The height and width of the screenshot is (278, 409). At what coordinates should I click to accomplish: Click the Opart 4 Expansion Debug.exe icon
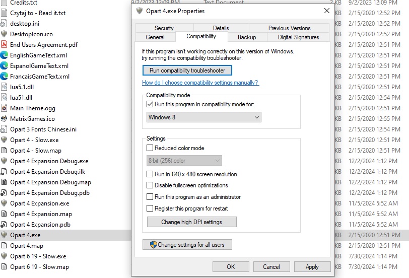(x=4, y=161)
